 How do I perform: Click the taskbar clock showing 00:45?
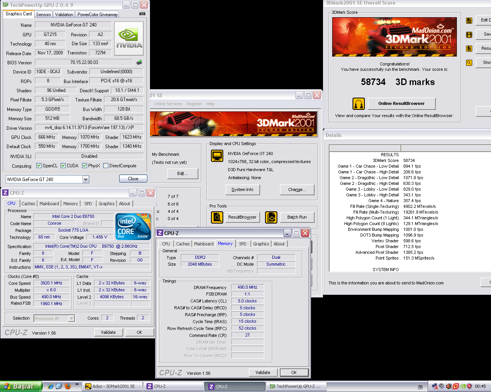coord(480,387)
